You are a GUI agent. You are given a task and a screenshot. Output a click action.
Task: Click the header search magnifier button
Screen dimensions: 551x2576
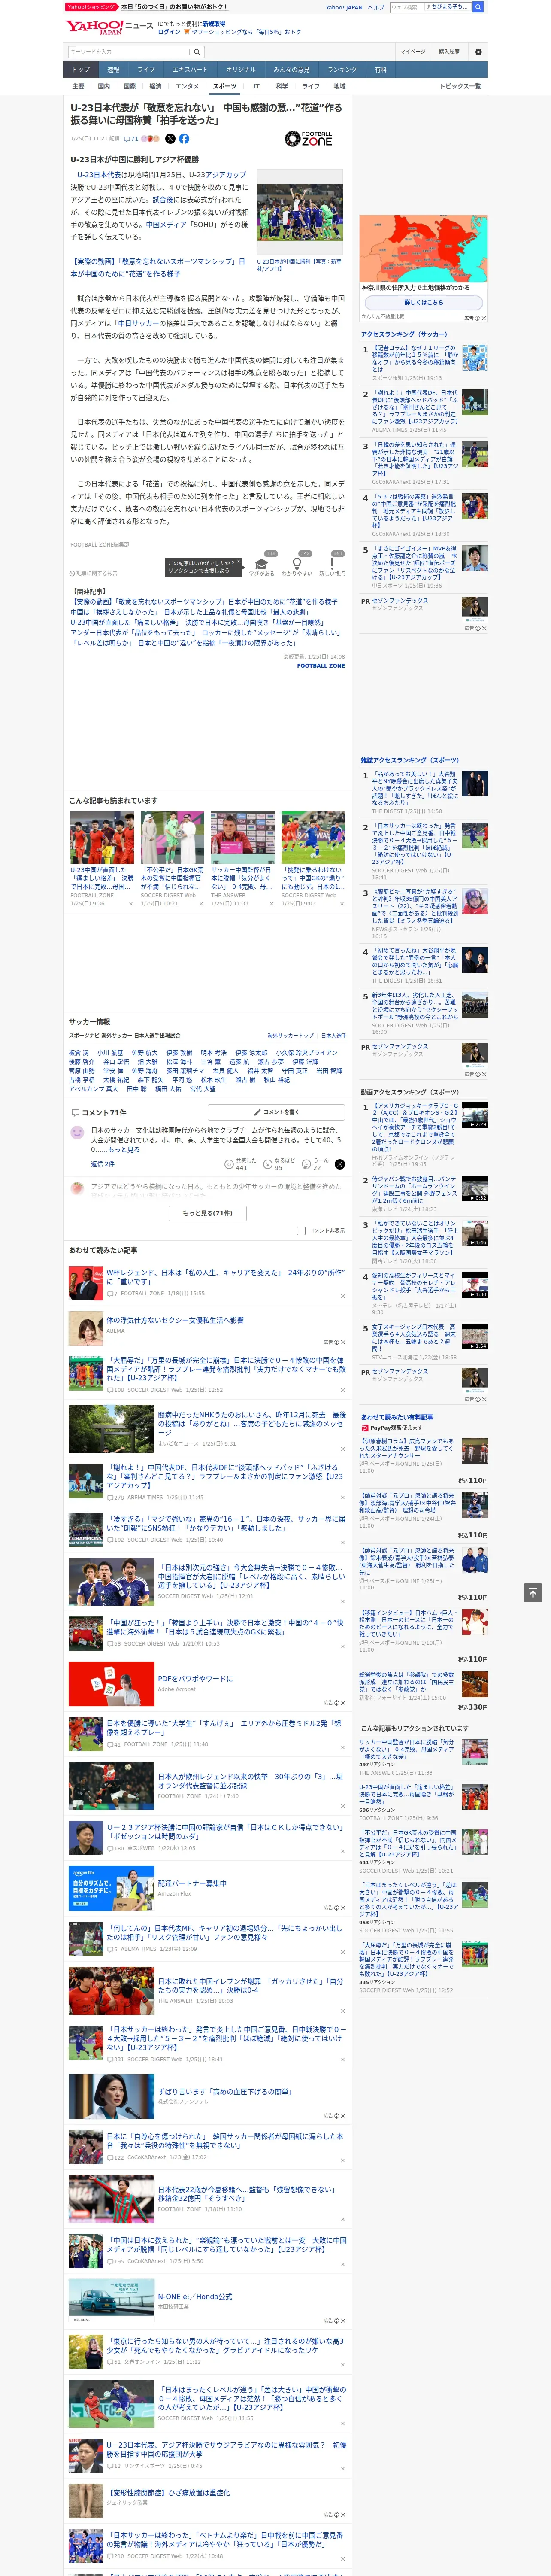478,7
